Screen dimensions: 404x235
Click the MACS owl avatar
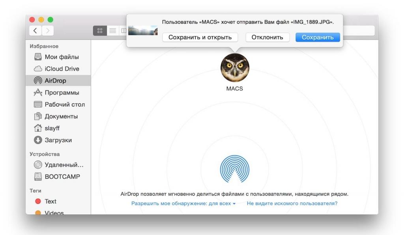point(235,68)
